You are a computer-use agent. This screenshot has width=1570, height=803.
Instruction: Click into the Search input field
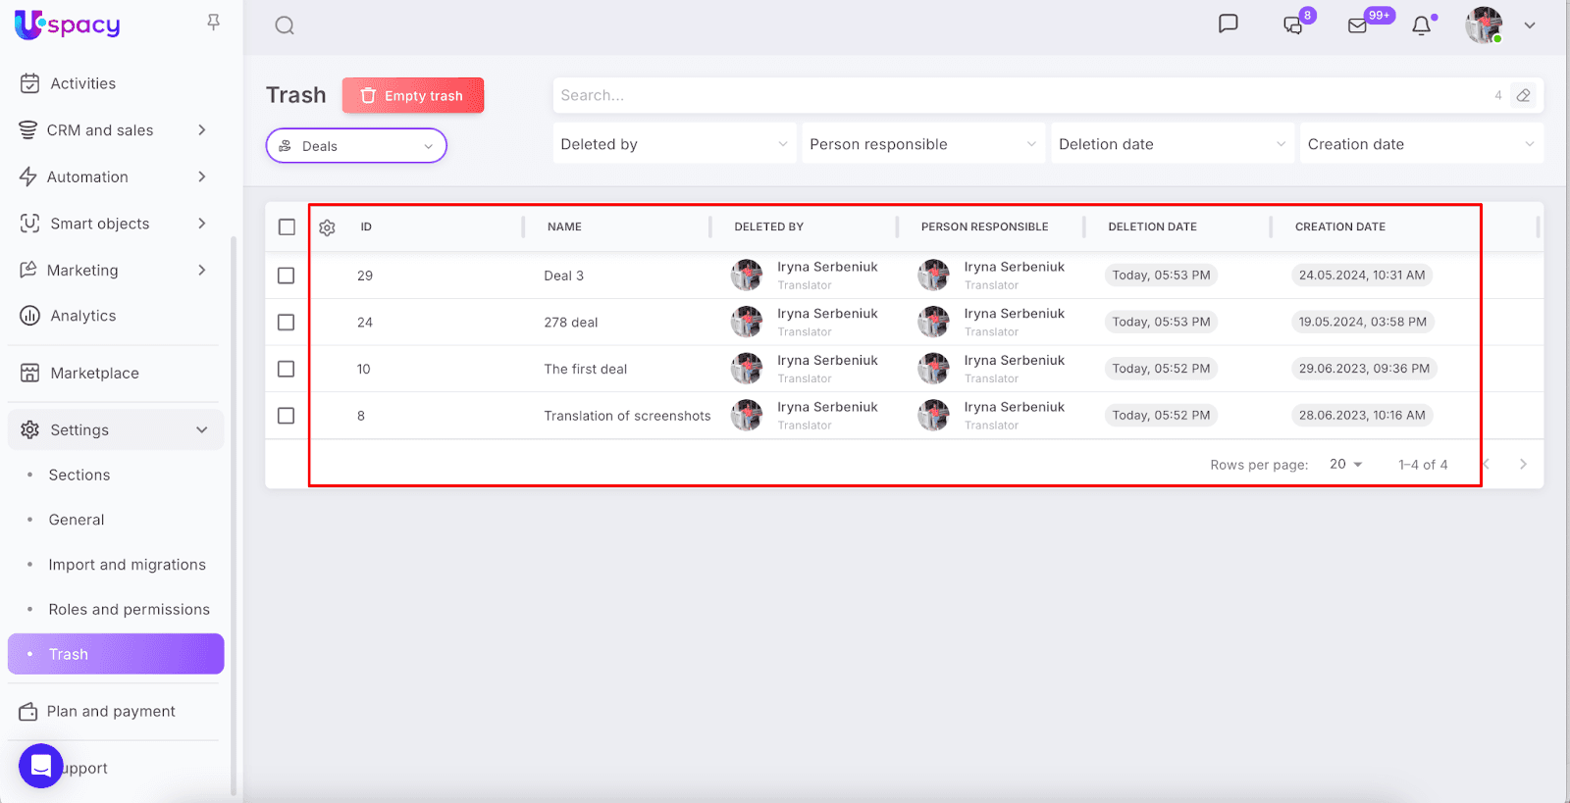1020,95
